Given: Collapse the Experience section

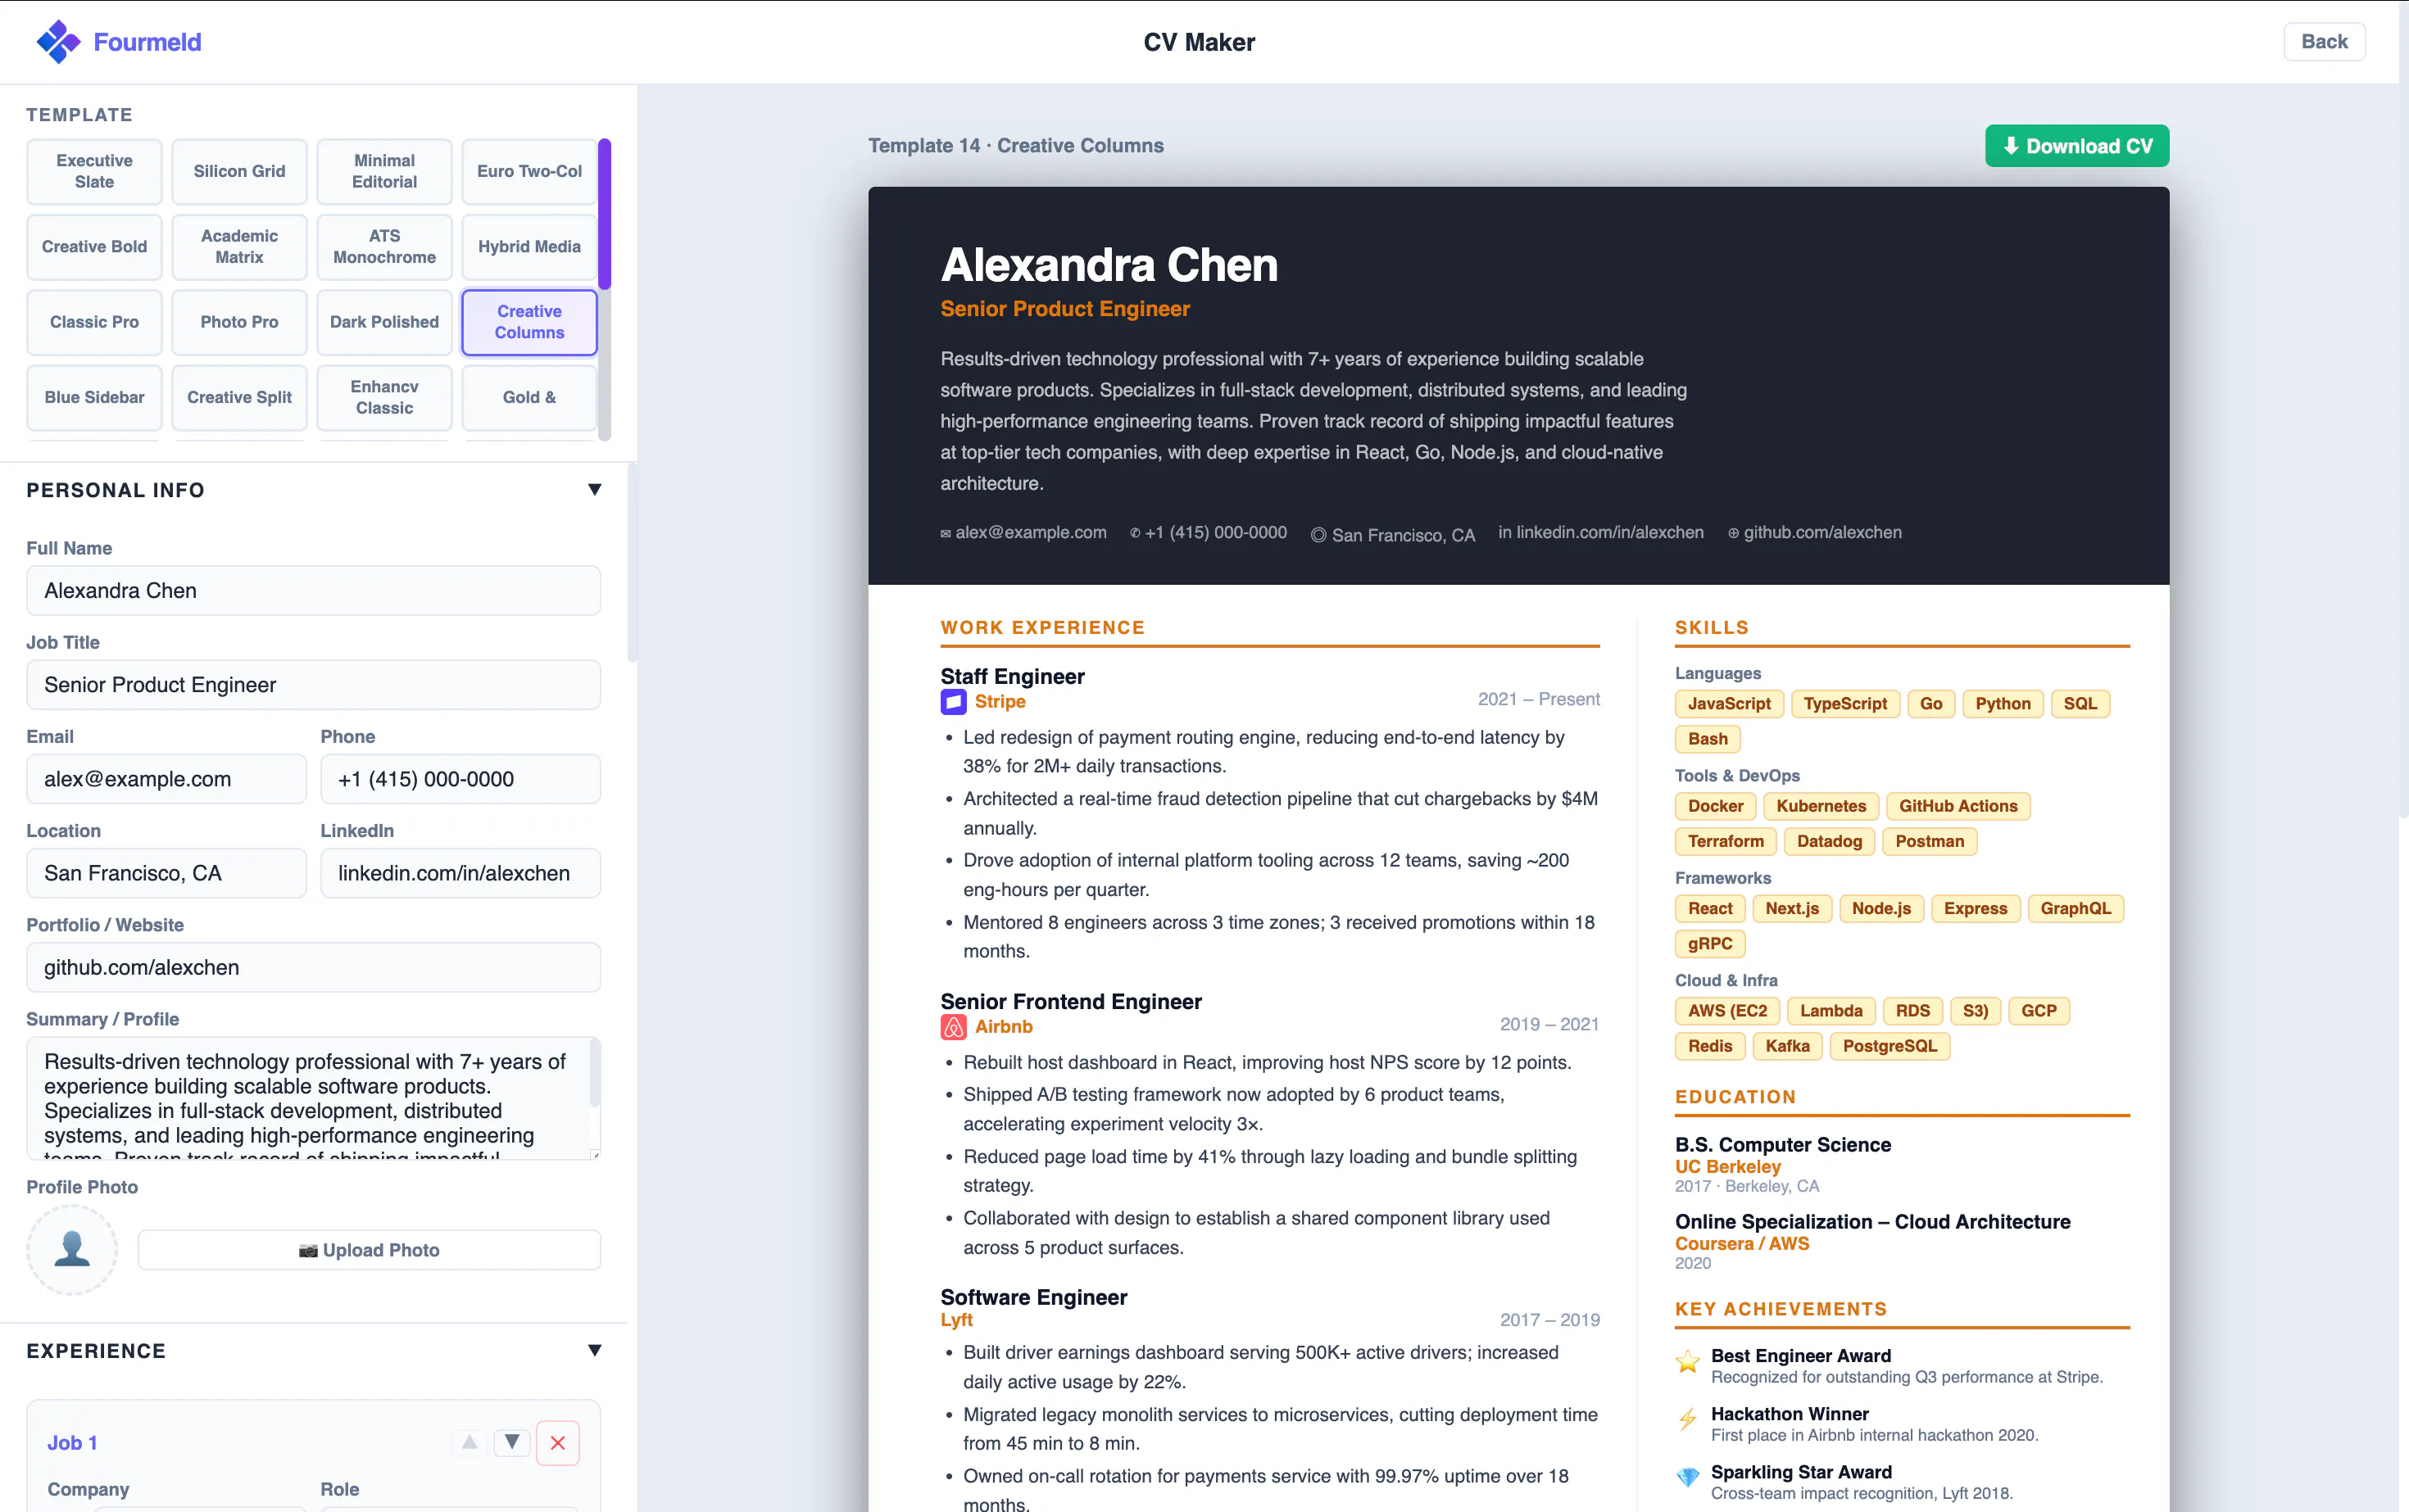Looking at the screenshot, I should (594, 1351).
